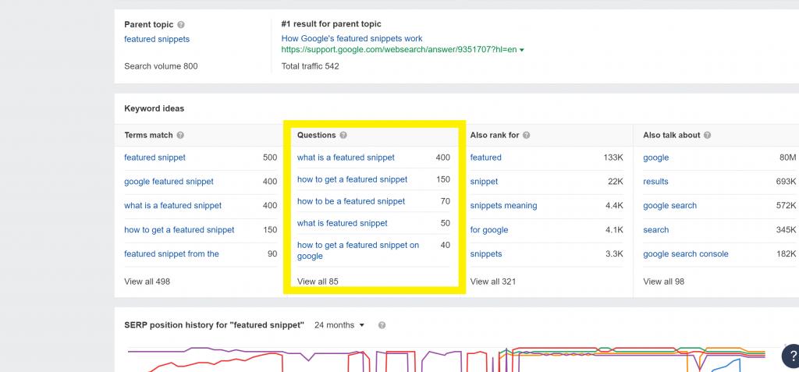Click help icon beside Also talk about

[x=707, y=136]
